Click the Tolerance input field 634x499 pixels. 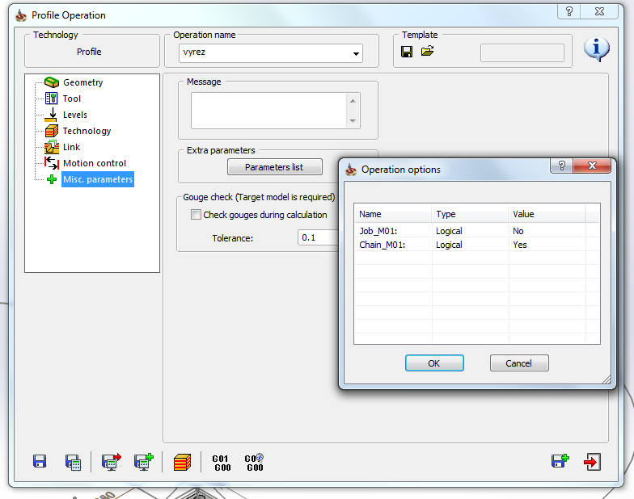point(319,237)
